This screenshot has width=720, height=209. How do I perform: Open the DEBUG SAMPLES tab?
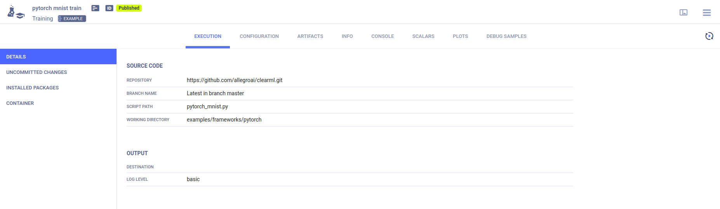coord(506,36)
